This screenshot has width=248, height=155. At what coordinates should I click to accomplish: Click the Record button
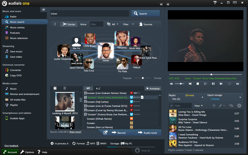pyautogui.click(x=122, y=133)
